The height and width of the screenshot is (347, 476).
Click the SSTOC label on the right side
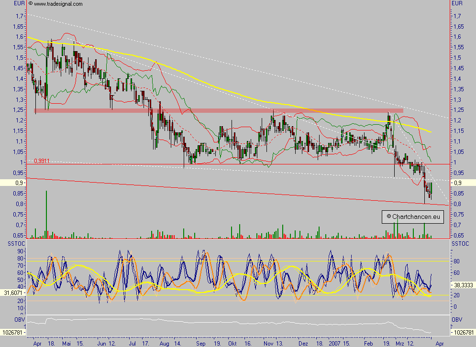[461, 244]
